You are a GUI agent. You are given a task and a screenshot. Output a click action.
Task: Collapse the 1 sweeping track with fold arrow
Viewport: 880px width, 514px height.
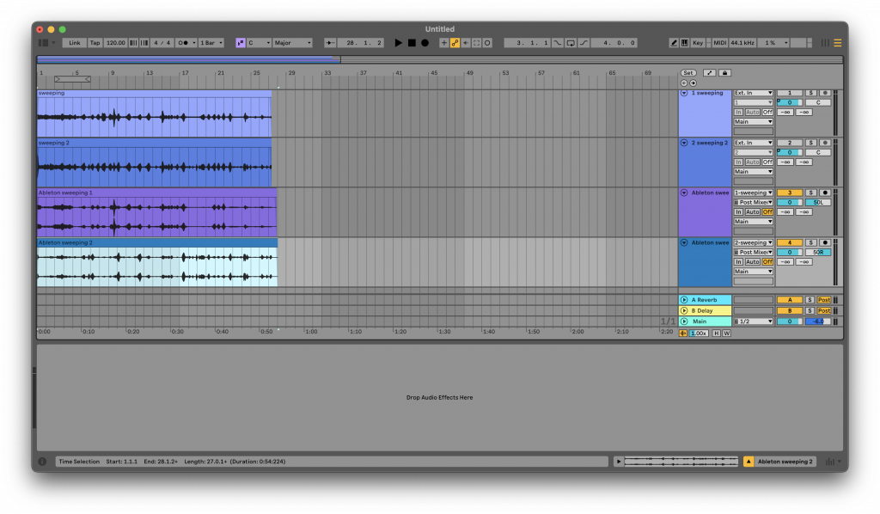coord(684,93)
